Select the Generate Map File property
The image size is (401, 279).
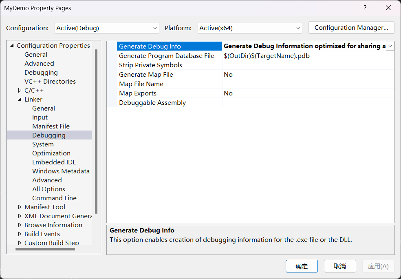tap(169, 75)
